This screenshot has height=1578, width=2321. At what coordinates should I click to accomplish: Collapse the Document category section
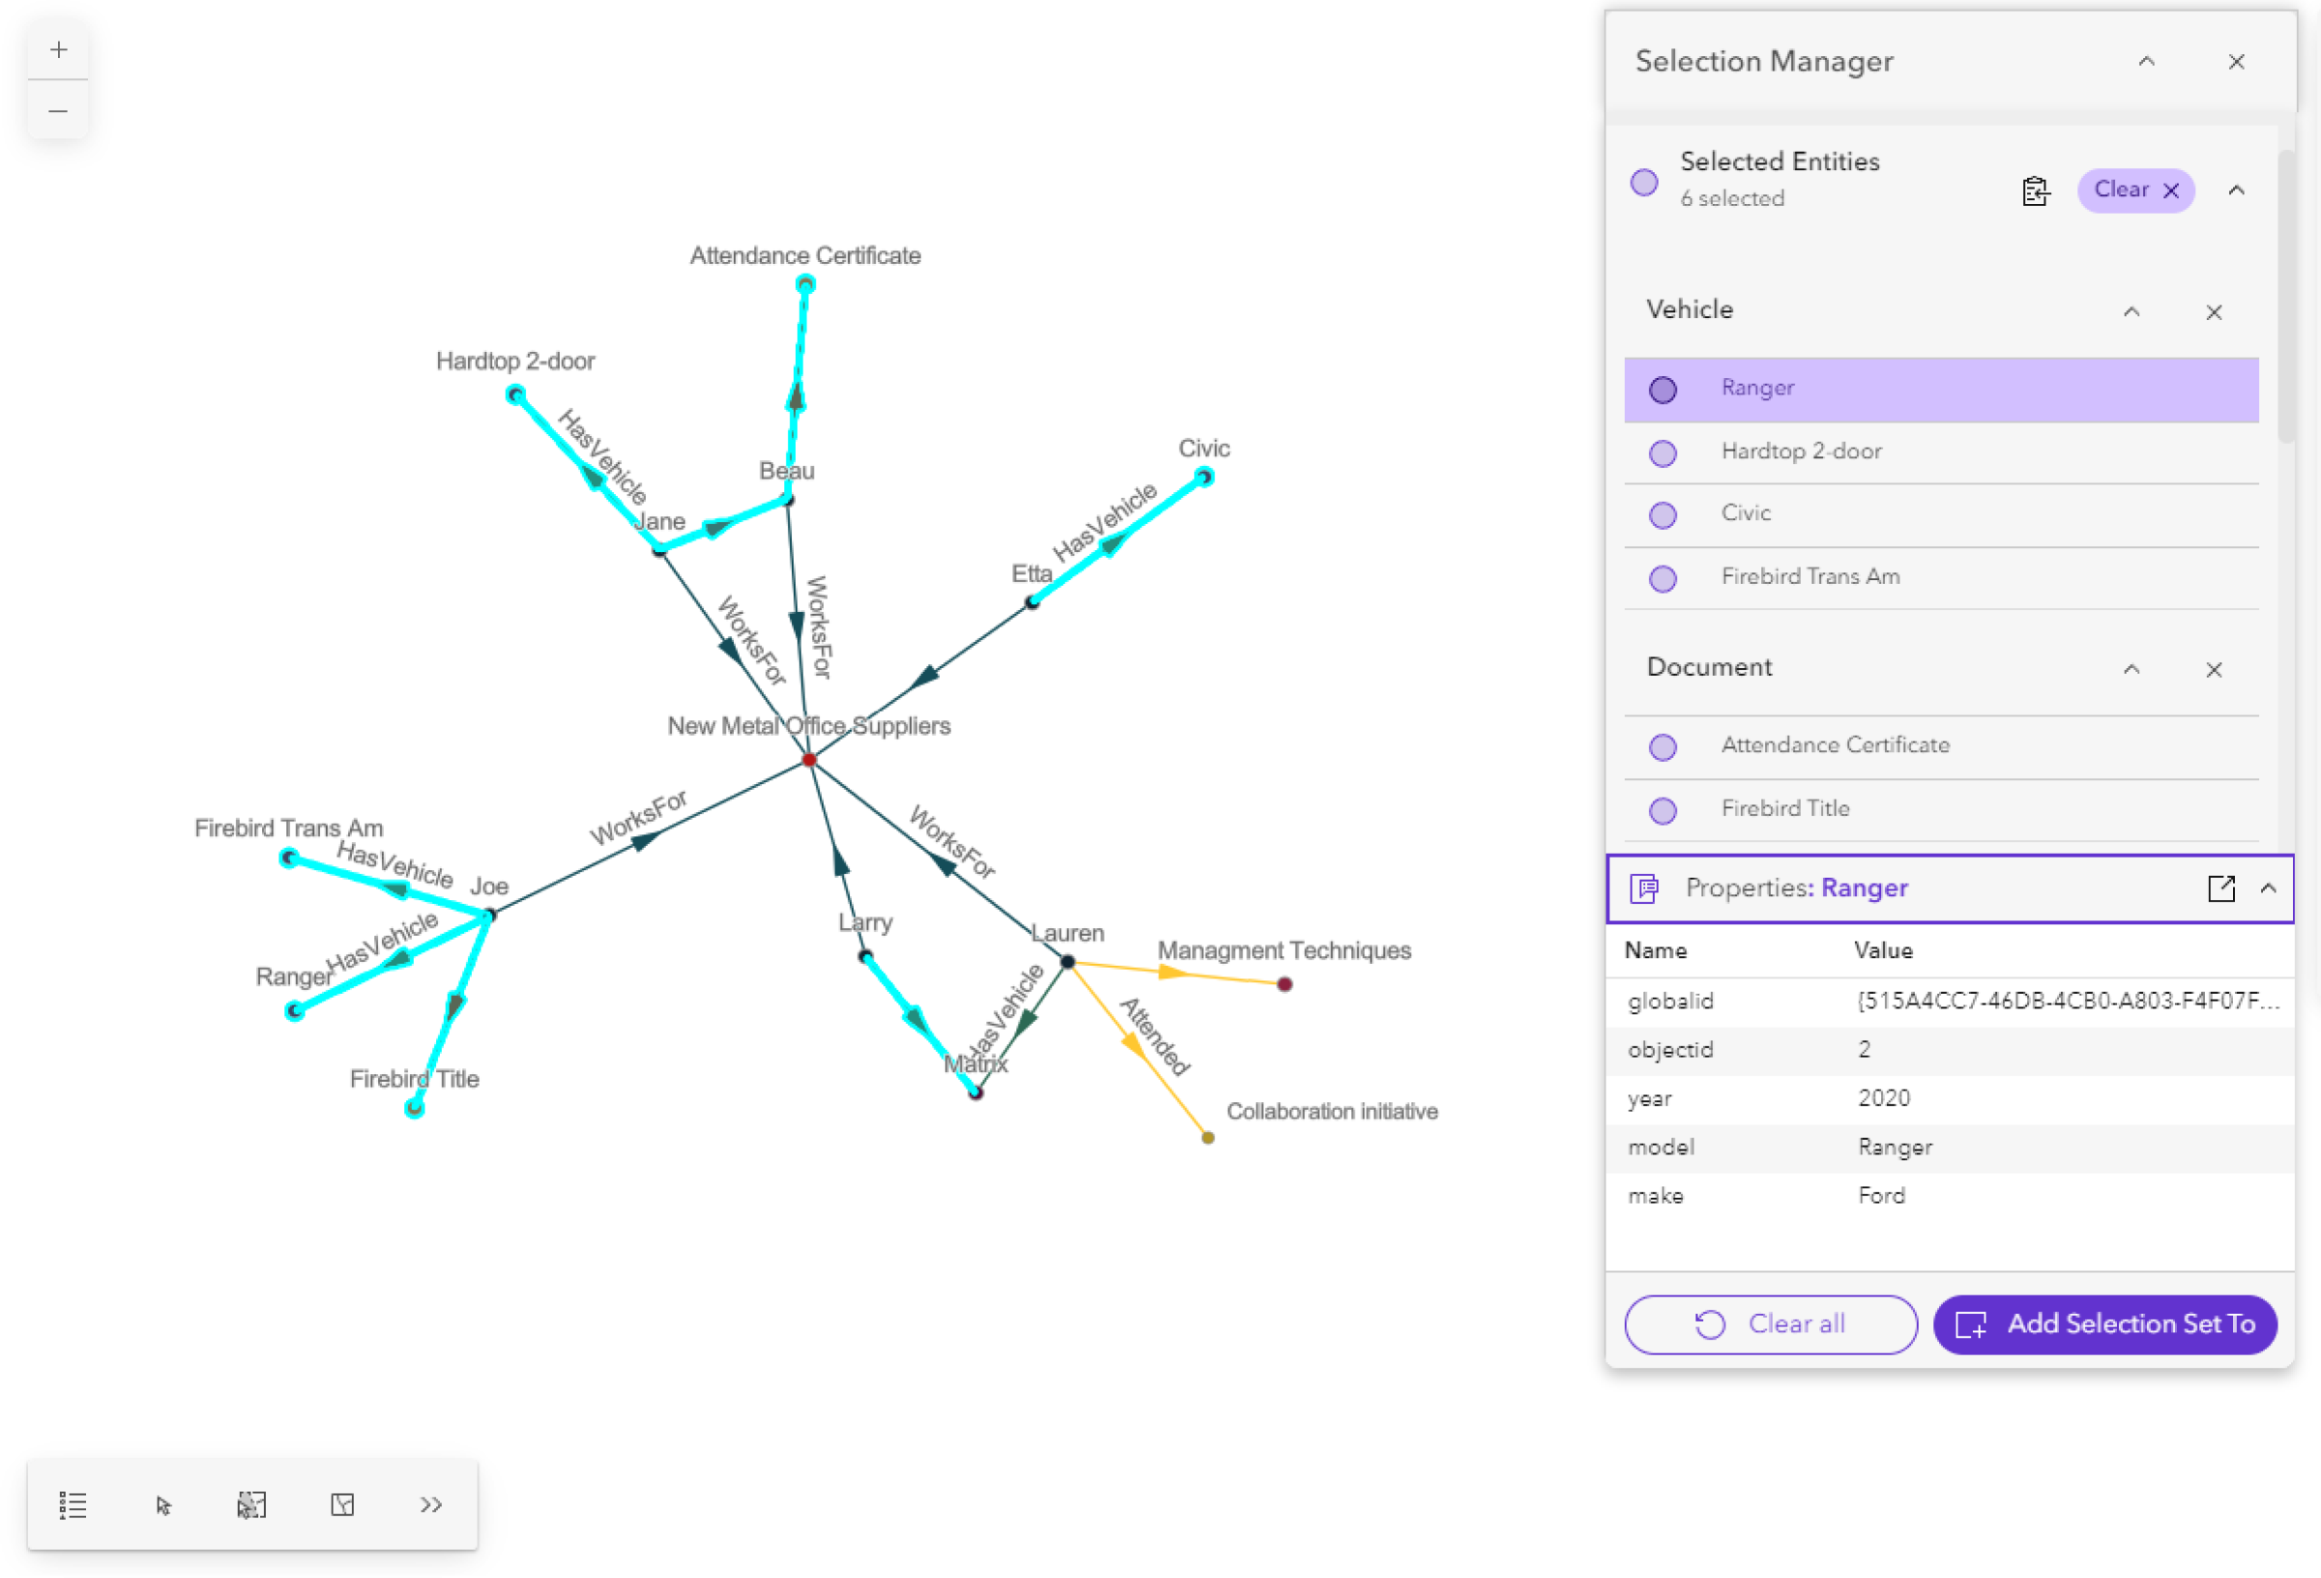coord(2136,667)
